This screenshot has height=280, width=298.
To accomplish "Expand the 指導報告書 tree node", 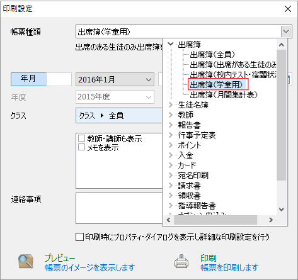I will pos(171,205).
